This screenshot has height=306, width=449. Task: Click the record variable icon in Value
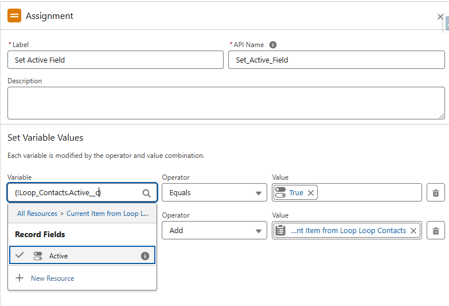point(280,231)
